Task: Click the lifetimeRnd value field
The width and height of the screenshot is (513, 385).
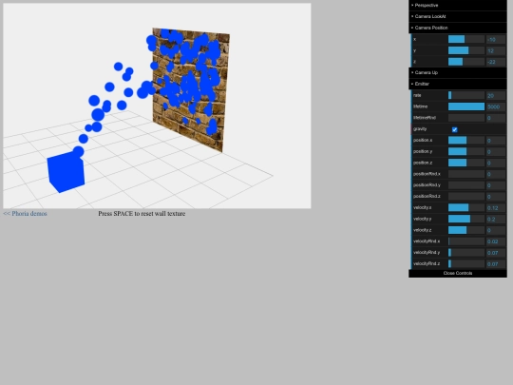Action: point(496,118)
